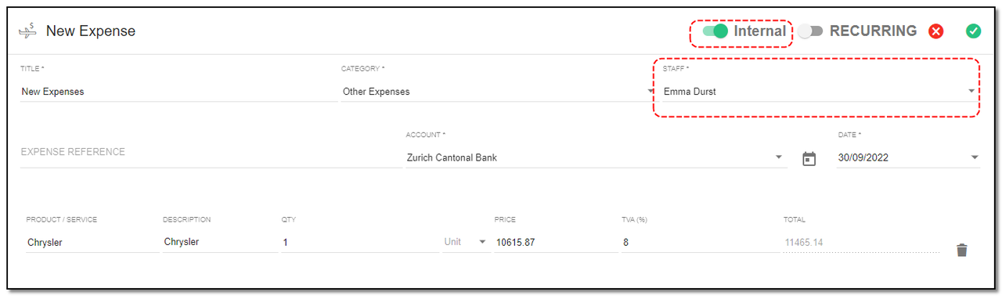Image resolution: width=1002 pixels, height=296 pixels.
Task: Click the Title field containing New Expenses
Action: click(178, 92)
